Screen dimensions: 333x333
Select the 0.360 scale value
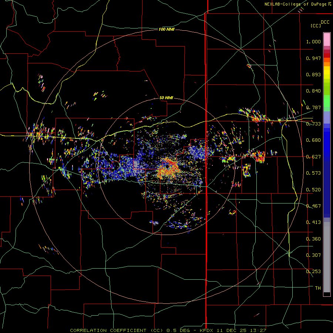point(313,239)
